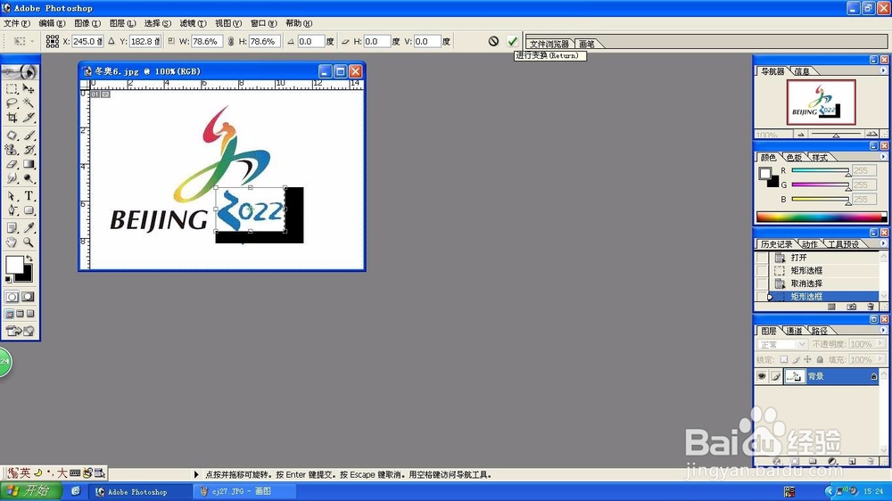This screenshot has width=892, height=501.
Task: Open the Layers panel flyout menu arrow
Action: (883, 330)
